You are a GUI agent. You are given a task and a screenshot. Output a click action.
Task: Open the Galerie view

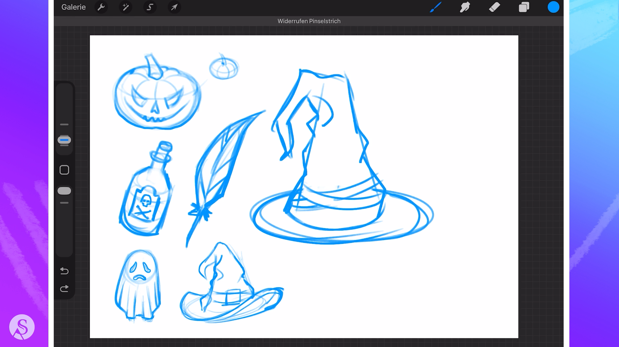point(74,7)
